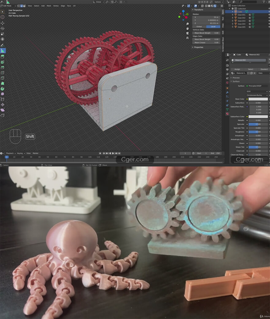Click the Base Color swatch
This screenshot has height=319, width=270.
[x=258, y=99]
